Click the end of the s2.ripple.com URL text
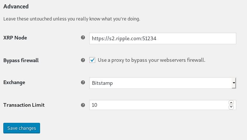 point(156,38)
